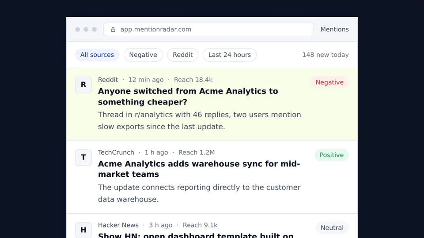Image resolution: width=424 pixels, height=238 pixels.
Task: Toggle the Negative filter chip
Action: pyautogui.click(x=143, y=55)
